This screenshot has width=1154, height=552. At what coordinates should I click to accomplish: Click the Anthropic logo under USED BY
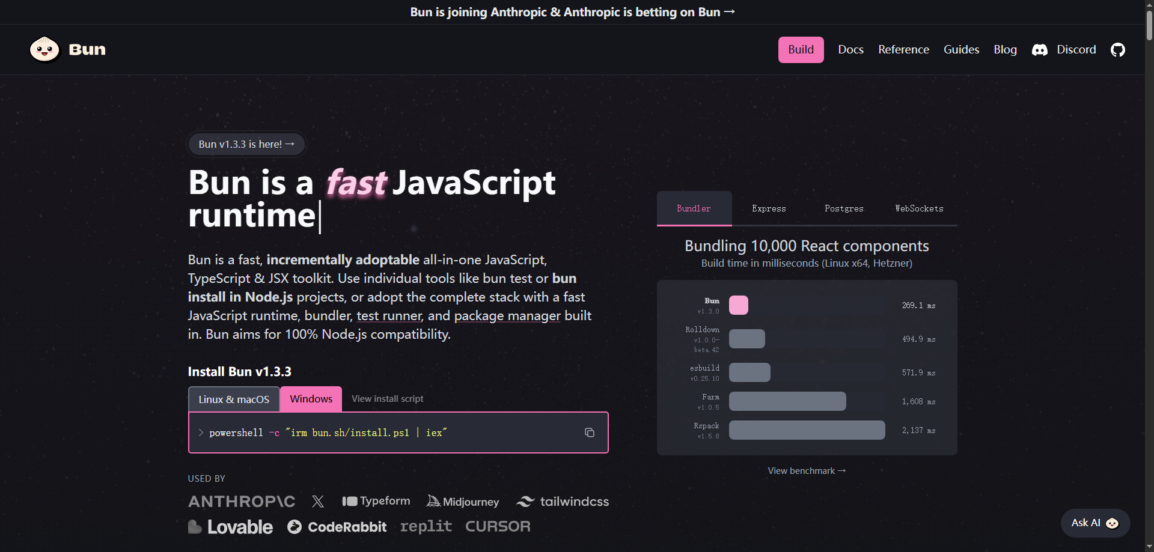(241, 501)
